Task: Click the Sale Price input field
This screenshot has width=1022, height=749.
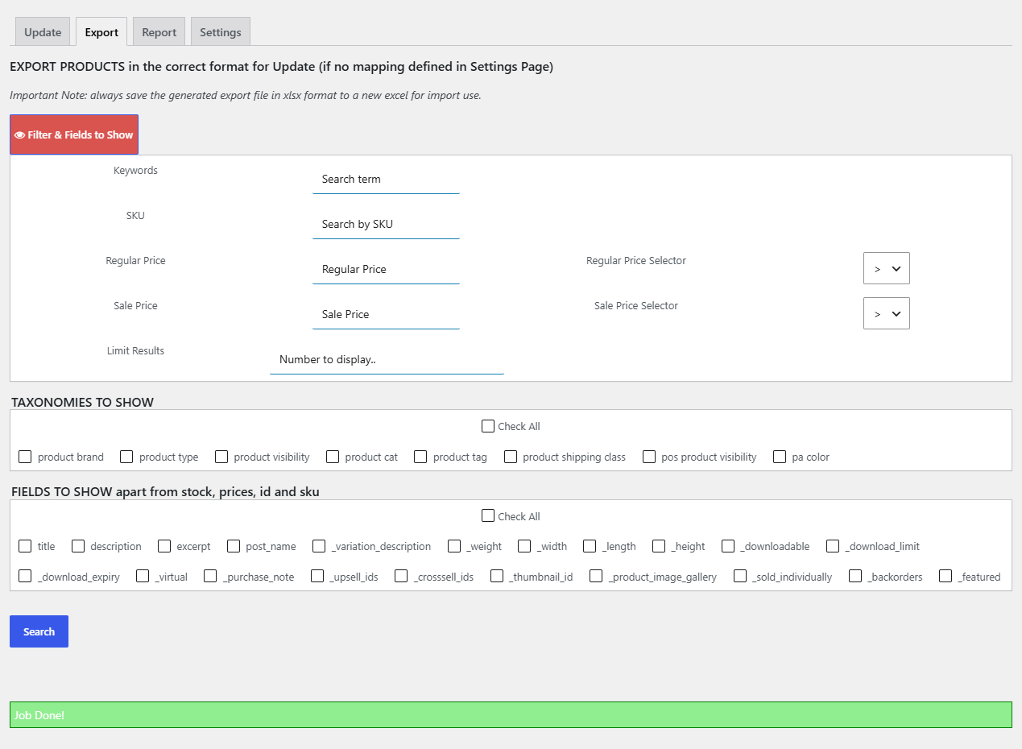Action: pos(386,314)
